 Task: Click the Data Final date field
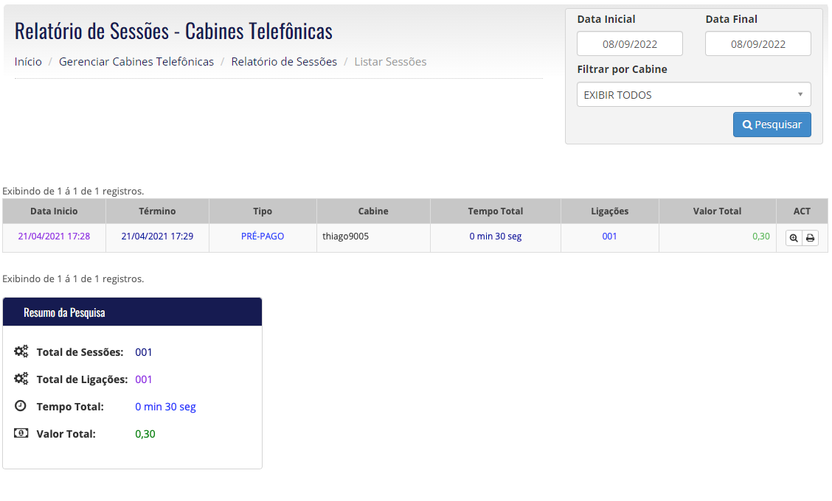tap(758, 43)
